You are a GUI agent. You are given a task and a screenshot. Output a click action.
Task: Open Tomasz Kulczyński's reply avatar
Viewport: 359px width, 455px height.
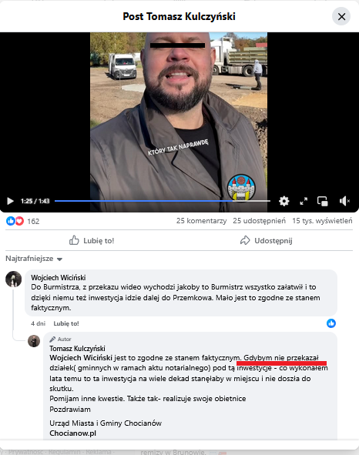[x=34, y=341]
